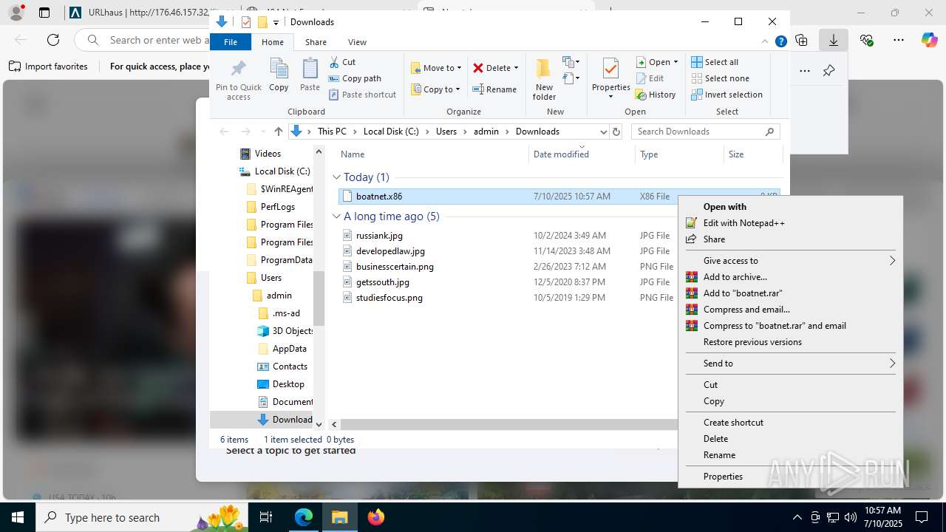This screenshot has width=946, height=532.
Task: Expand Send to submenu
Action: (x=790, y=364)
